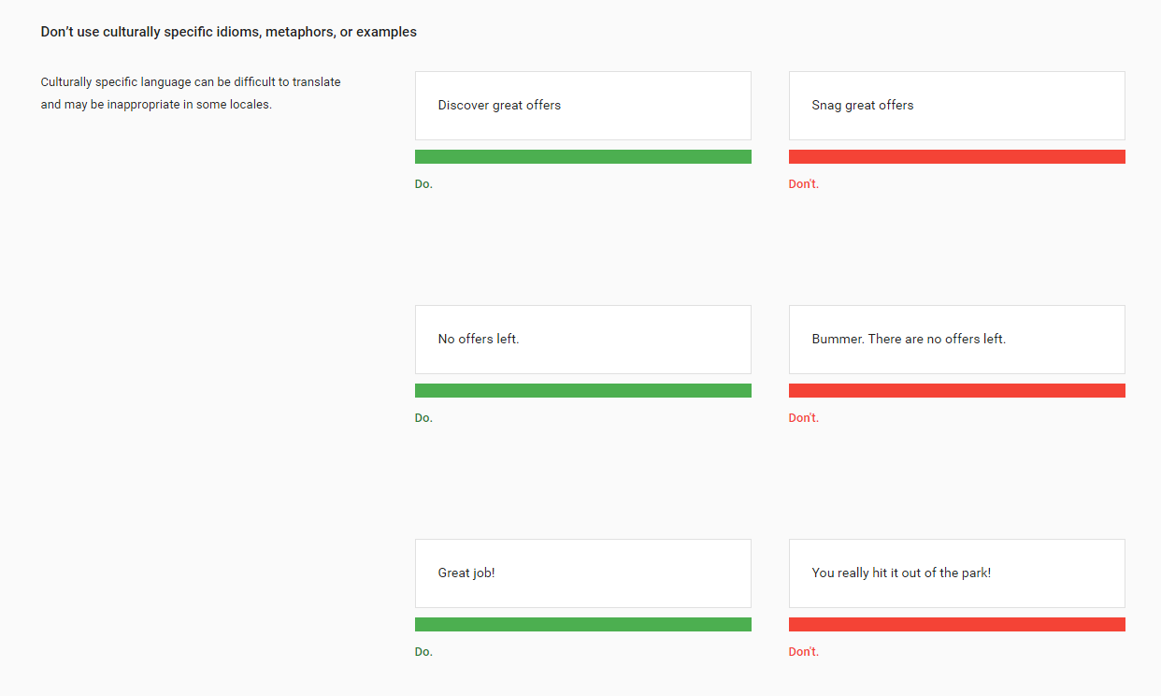
Task: Click 'Do.' label below 'Great job!'
Action: [x=423, y=652]
